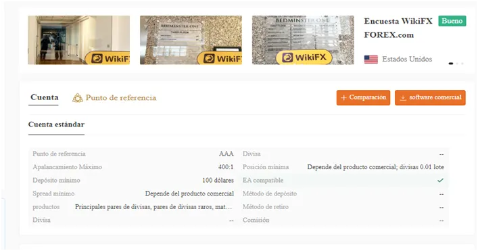Click the download icon on software comercial

tap(403, 98)
